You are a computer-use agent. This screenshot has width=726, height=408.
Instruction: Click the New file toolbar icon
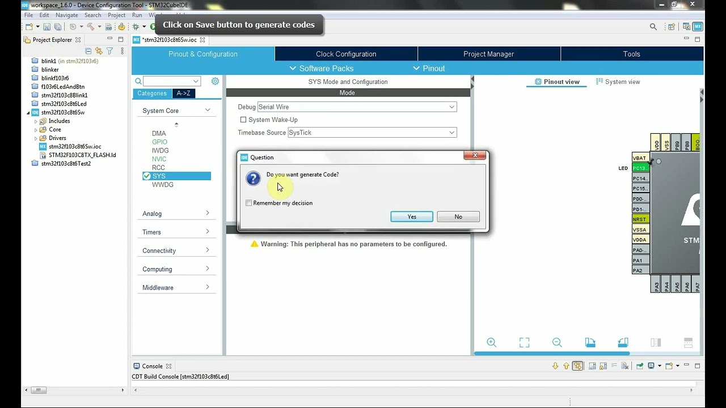[x=29, y=27]
